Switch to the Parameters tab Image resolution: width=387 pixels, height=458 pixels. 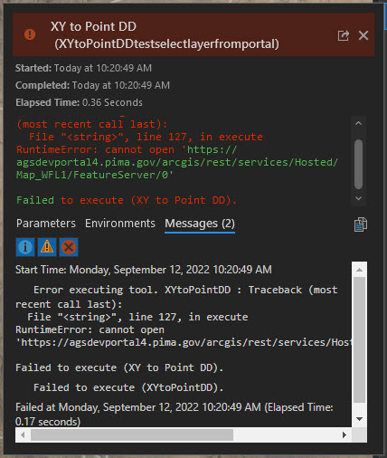click(46, 224)
